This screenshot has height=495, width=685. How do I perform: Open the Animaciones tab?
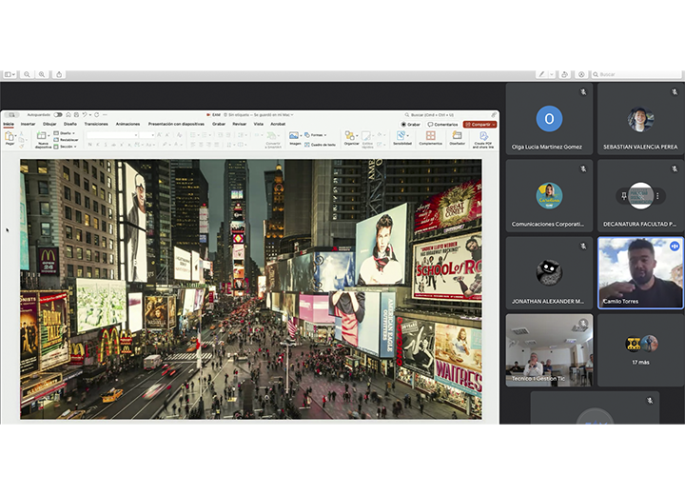coord(127,124)
